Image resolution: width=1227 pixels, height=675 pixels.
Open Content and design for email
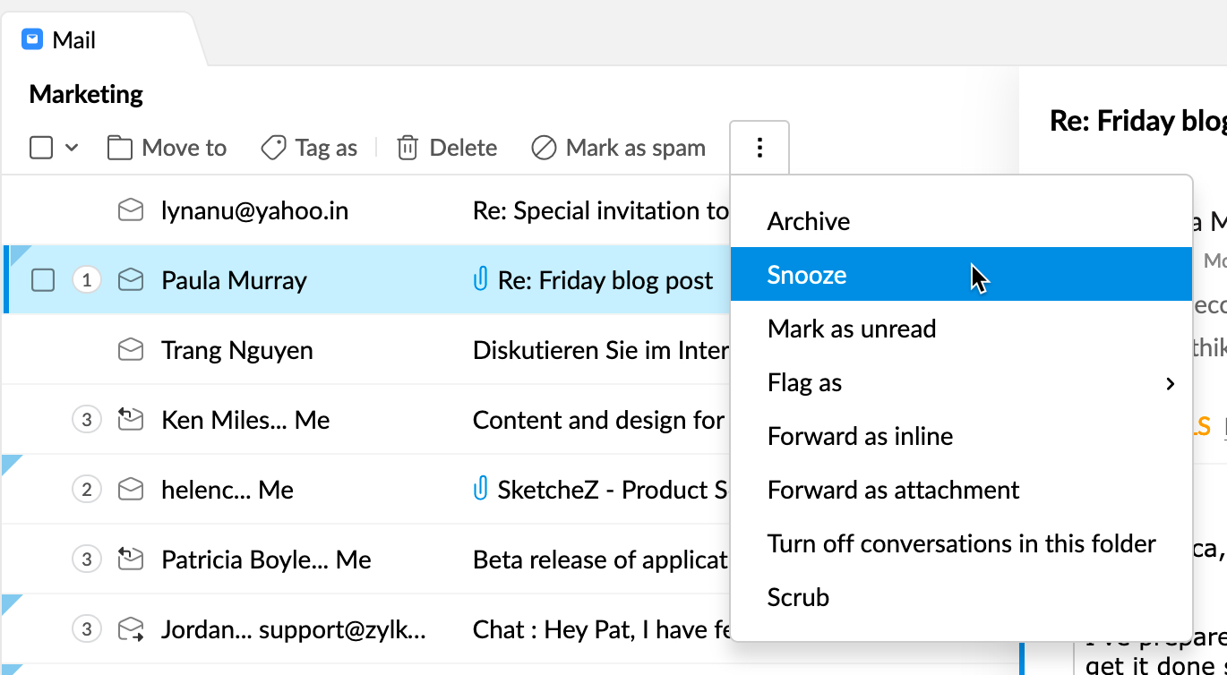coord(599,420)
